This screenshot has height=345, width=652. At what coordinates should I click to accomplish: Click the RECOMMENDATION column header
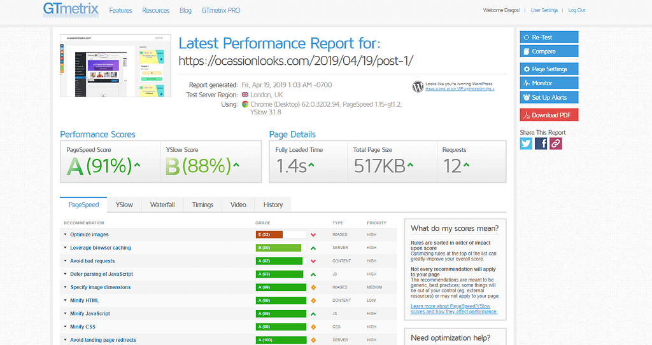click(84, 223)
